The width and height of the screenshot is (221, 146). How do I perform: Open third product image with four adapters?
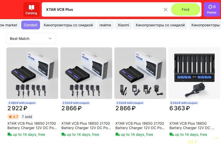click(140, 73)
